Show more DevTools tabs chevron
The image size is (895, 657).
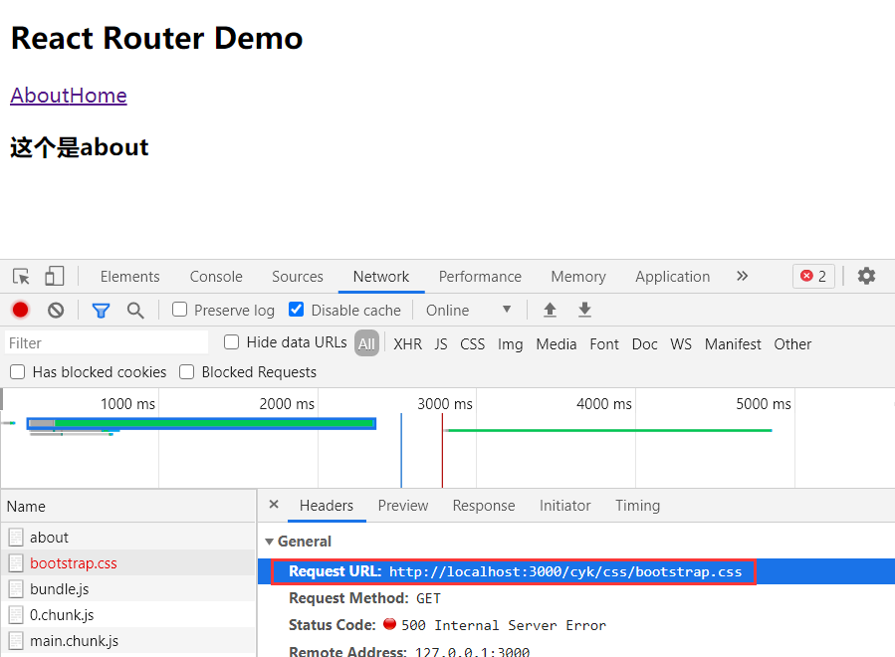coord(742,277)
